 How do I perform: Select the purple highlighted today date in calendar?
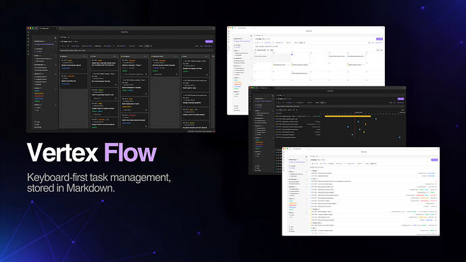pos(292,55)
